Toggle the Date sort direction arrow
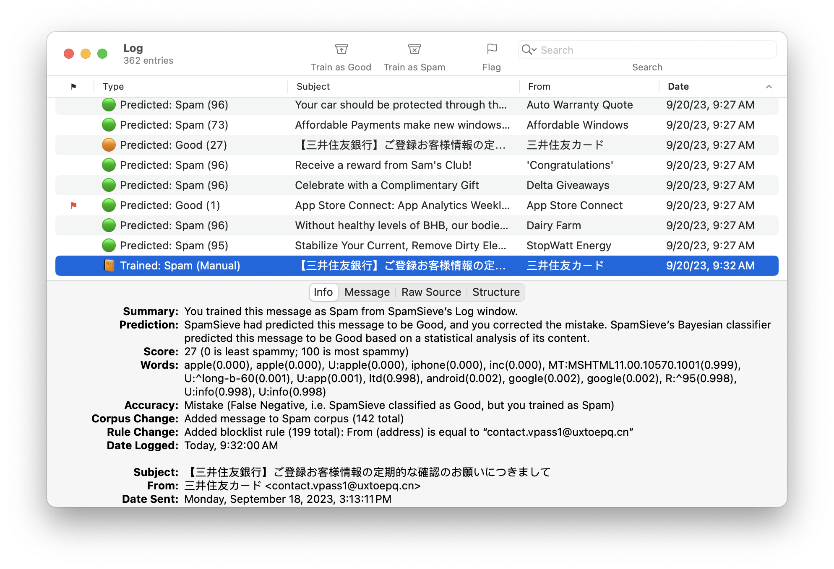 pos(769,87)
